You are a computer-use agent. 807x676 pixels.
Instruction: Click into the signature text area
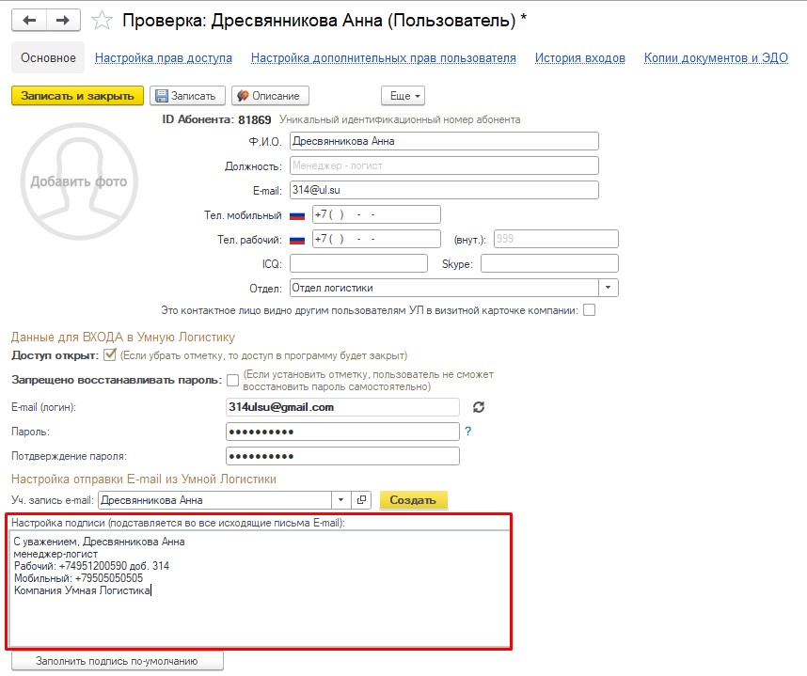pyautogui.click(x=259, y=588)
